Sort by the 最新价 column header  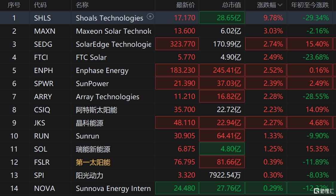[185, 5]
